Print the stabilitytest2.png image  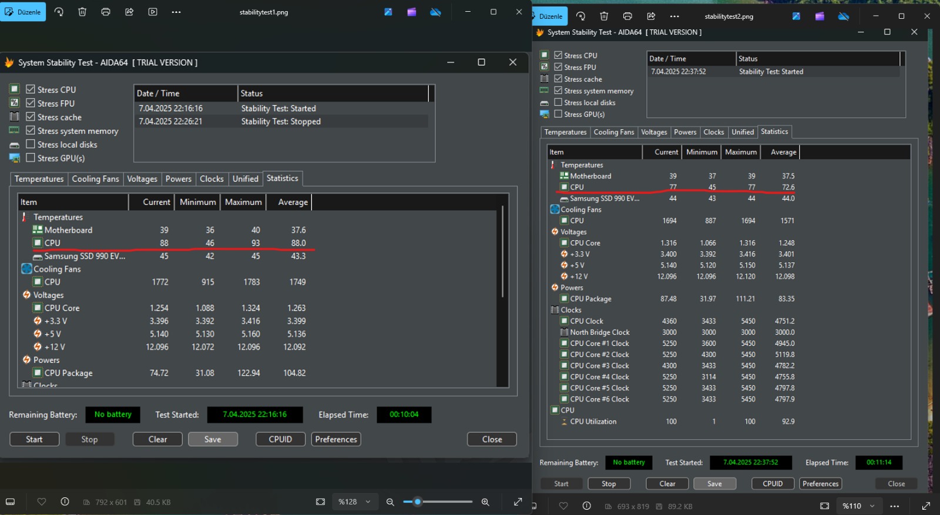click(x=627, y=16)
